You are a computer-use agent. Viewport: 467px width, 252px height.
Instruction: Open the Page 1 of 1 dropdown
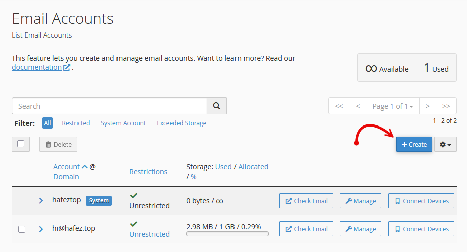pos(393,106)
